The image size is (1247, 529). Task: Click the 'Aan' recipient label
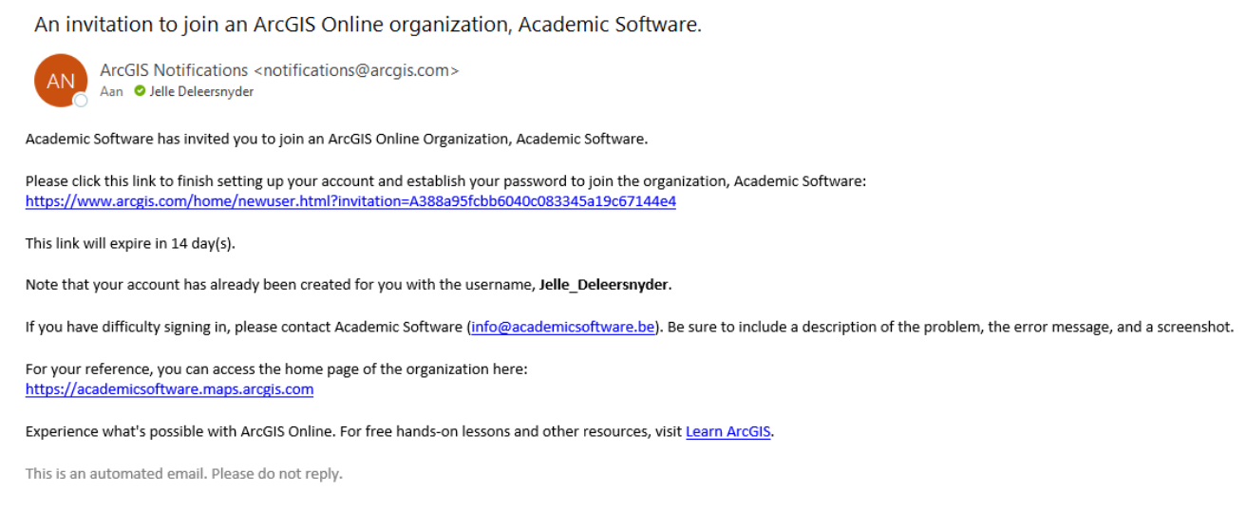coord(112,92)
